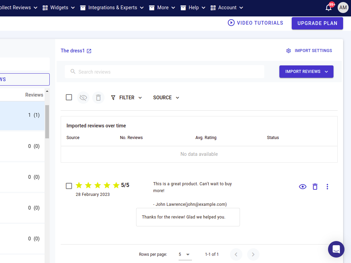Check the box beside the 5/5 review
This screenshot has height=263, width=351.
69,186
